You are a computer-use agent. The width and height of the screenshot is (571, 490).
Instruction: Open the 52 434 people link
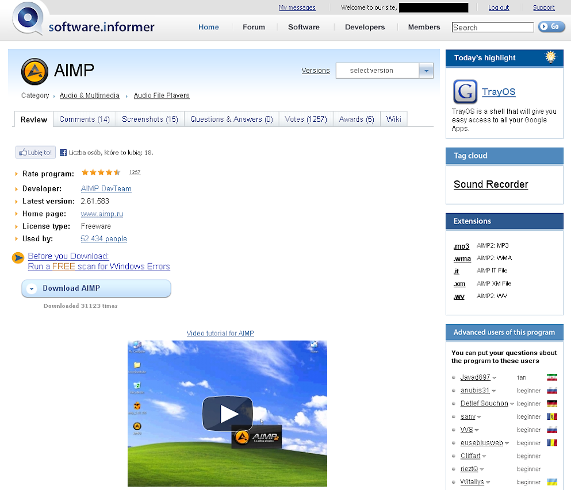pos(104,238)
